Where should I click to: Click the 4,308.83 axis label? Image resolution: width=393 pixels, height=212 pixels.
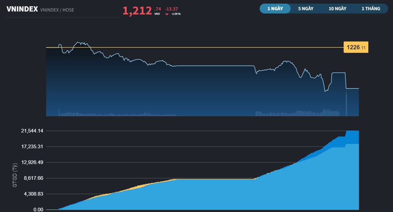pyautogui.click(x=34, y=194)
